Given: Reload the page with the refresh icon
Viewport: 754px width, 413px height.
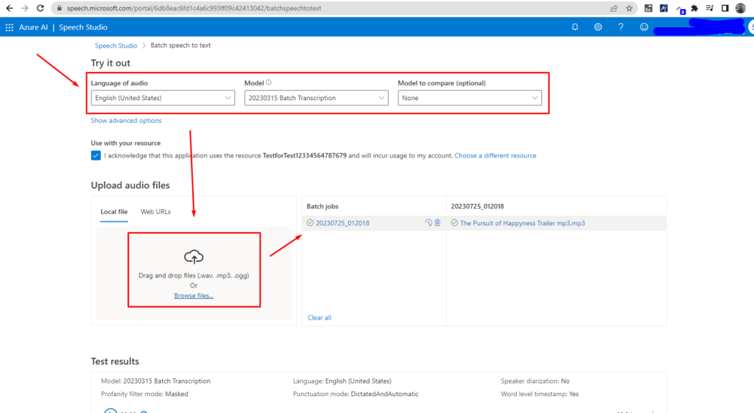Looking at the screenshot, I should pyautogui.click(x=40, y=8).
